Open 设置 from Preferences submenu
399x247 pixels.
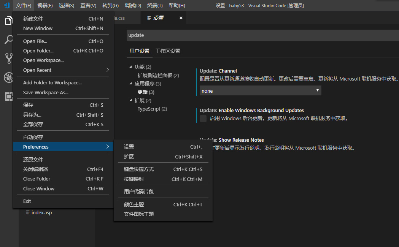(163, 147)
